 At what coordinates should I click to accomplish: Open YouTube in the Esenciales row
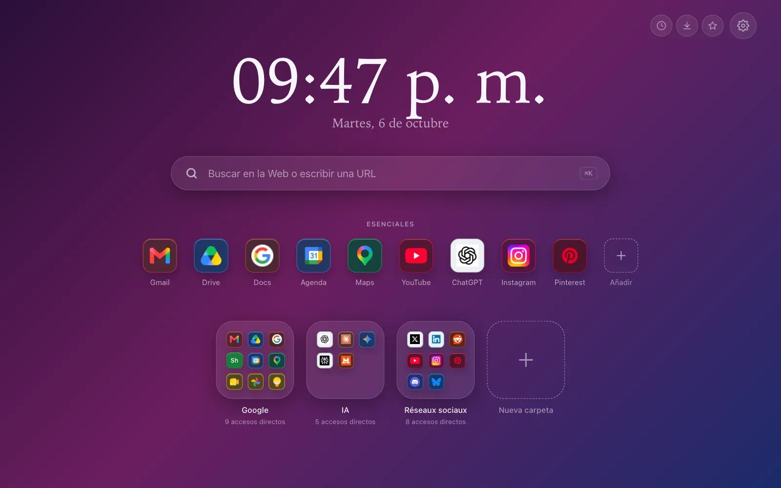pyautogui.click(x=416, y=256)
